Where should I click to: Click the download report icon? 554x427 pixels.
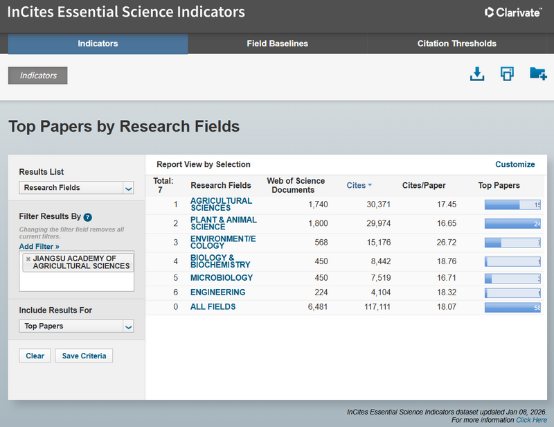477,74
